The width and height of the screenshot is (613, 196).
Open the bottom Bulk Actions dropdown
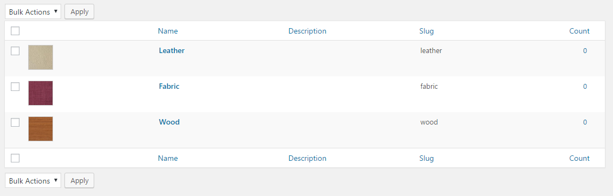(33, 181)
